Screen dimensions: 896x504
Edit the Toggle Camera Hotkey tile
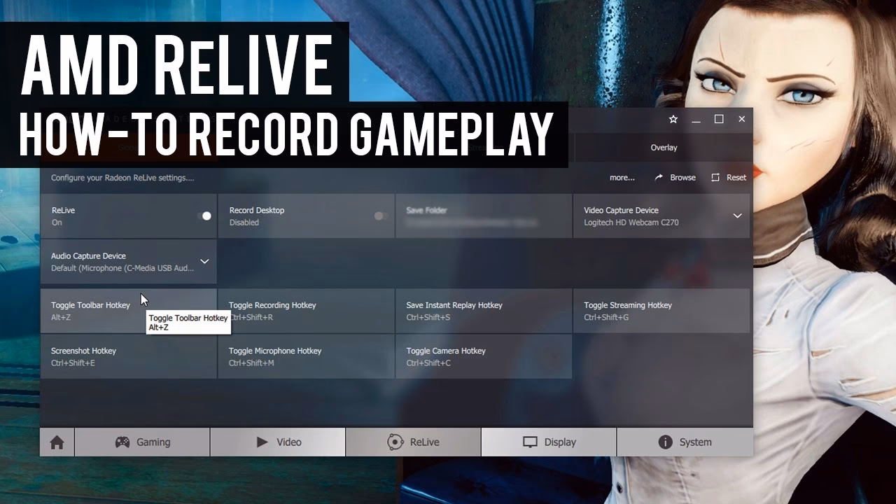coord(484,356)
